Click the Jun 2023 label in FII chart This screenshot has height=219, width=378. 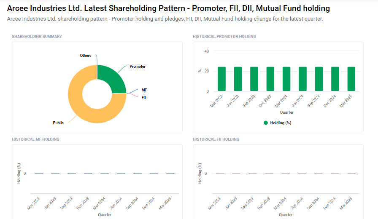231,203
